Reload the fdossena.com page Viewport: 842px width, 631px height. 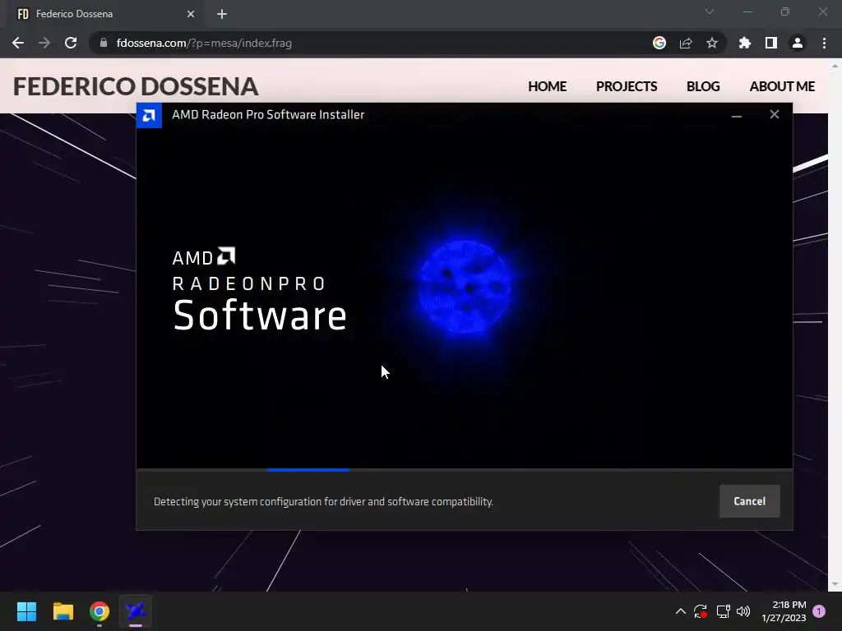tap(71, 43)
